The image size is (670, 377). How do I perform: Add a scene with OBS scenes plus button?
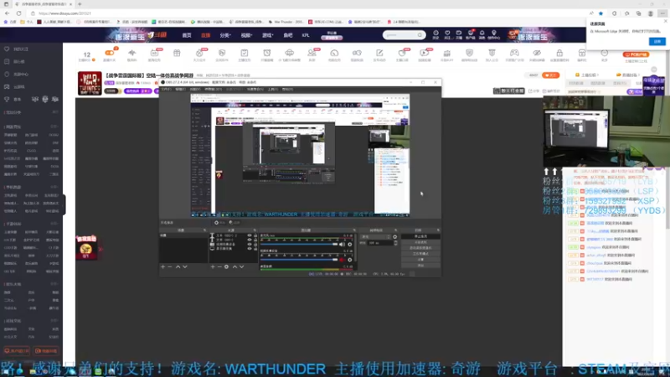click(162, 266)
